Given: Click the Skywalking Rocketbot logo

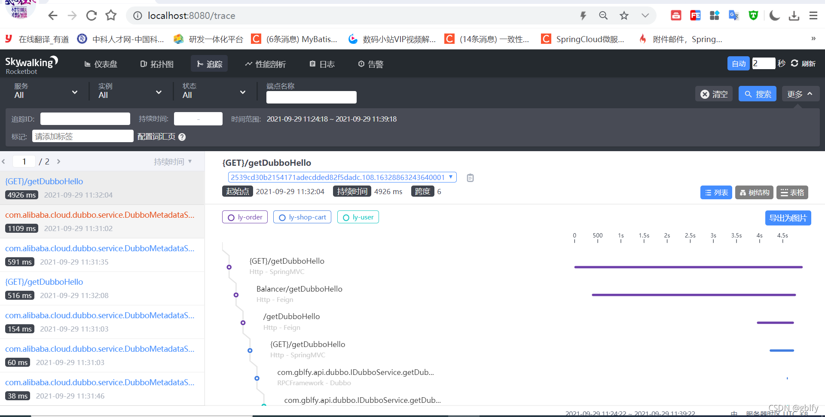Looking at the screenshot, I should click(31, 64).
